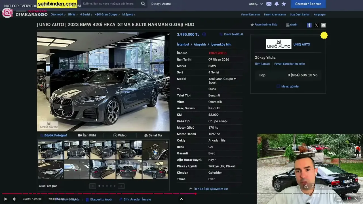Image resolution: width=363 pixels, height=204 pixels.
Task: Open the price history icon beside price
Action: click(204, 35)
